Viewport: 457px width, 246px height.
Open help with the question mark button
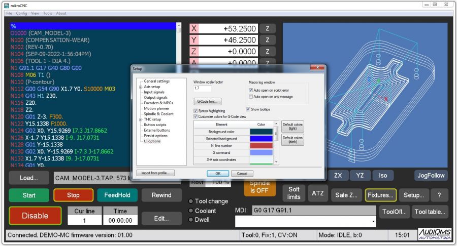(439, 195)
